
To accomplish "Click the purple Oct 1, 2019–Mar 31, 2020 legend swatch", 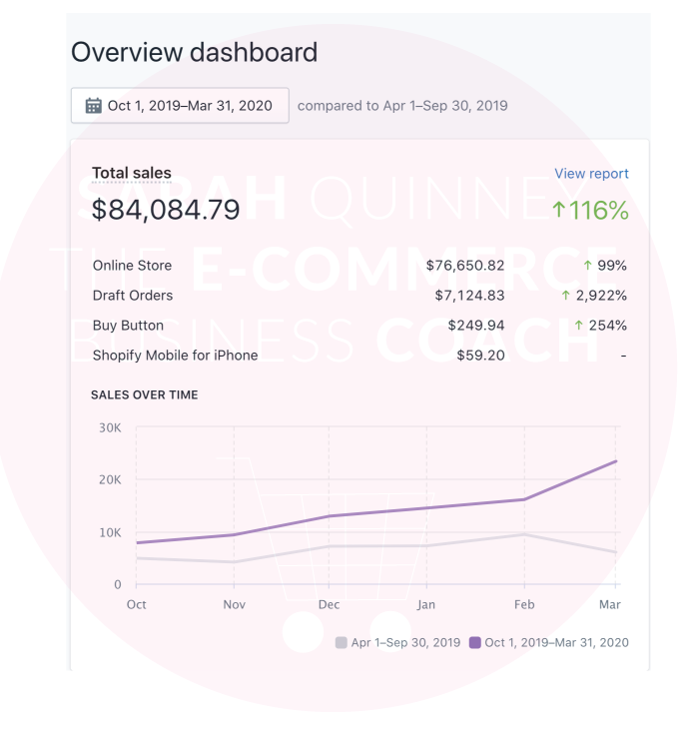I will coord(475,643).
